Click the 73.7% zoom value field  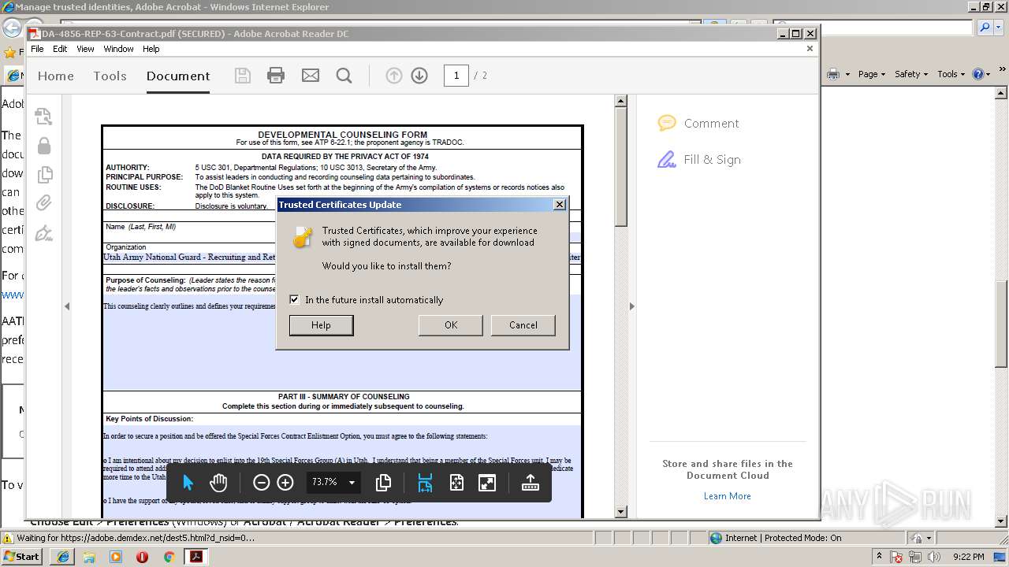click(x=325, y=483)
